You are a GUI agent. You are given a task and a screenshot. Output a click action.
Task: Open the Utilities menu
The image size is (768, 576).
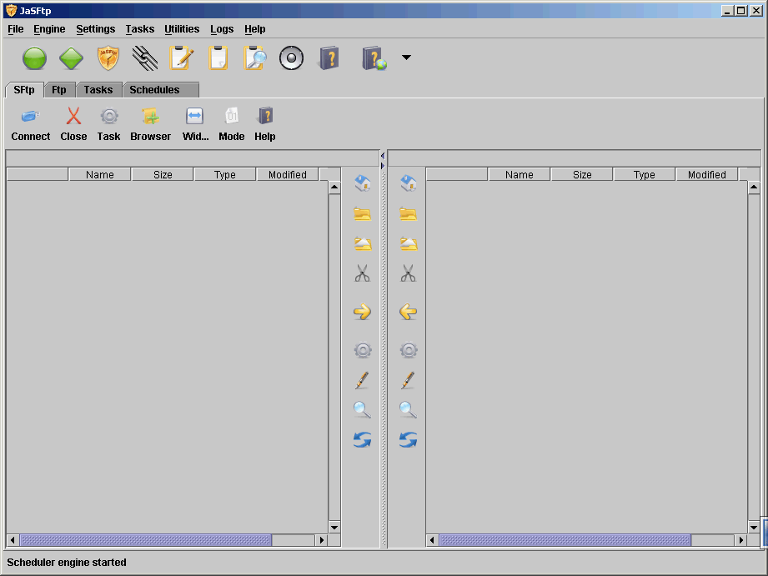(183, 29)
